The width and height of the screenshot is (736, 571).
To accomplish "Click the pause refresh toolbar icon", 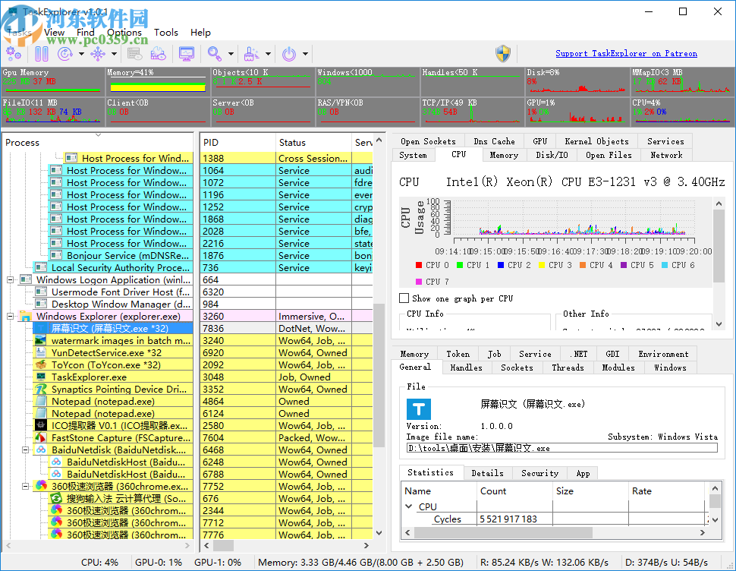I will [x=42, y=54].
